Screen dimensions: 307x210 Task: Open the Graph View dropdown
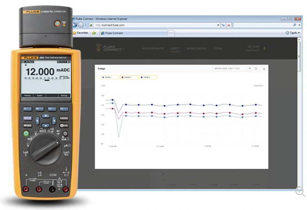tap(232, 69)
